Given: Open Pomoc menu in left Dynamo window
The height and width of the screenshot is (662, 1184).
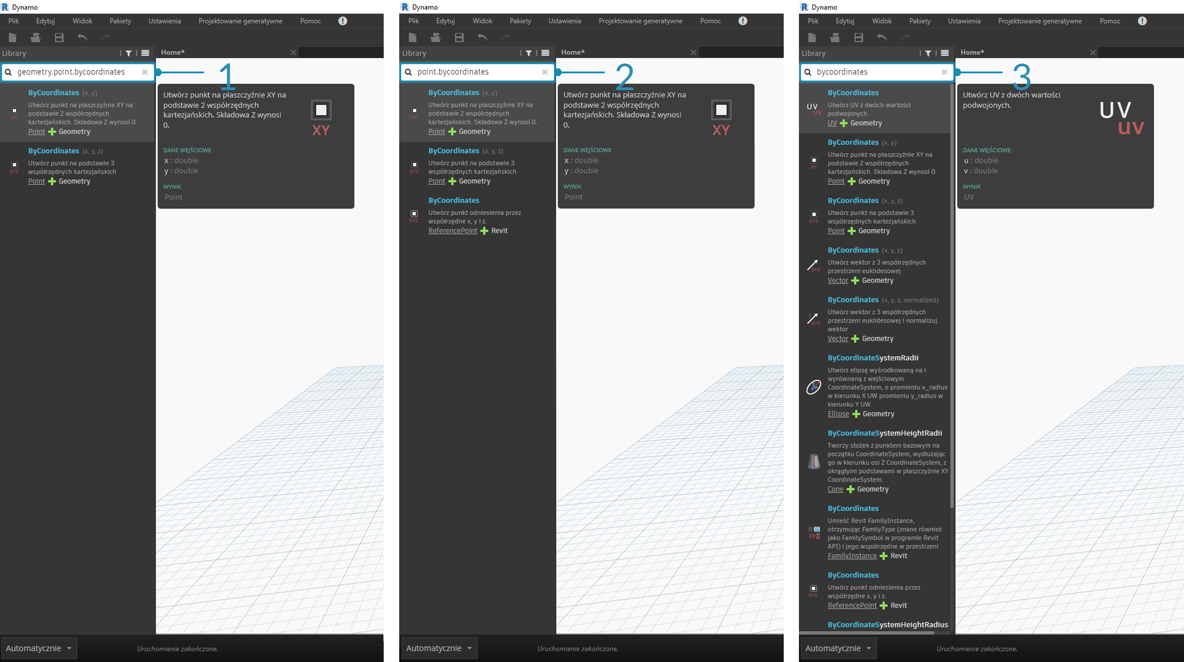Looking at the screenshot, I should (310, 21).
